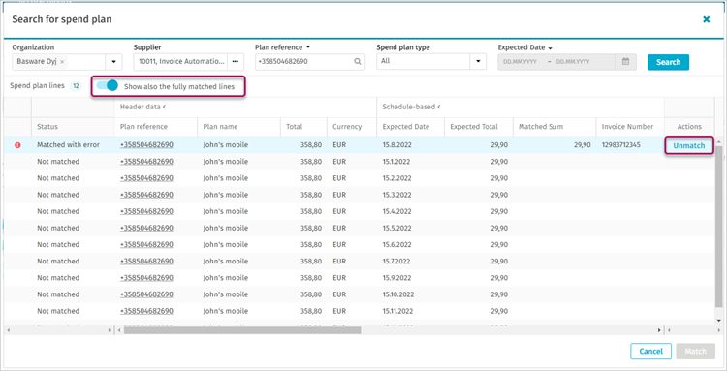Click the blue Search button
The image size is (727, 371).
(668, 62)
